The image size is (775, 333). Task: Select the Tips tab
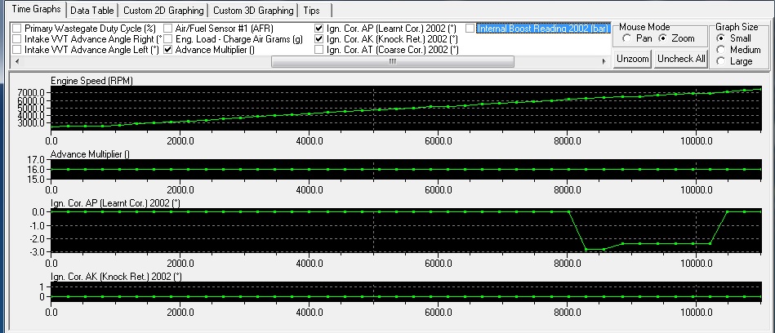[311, 11]
